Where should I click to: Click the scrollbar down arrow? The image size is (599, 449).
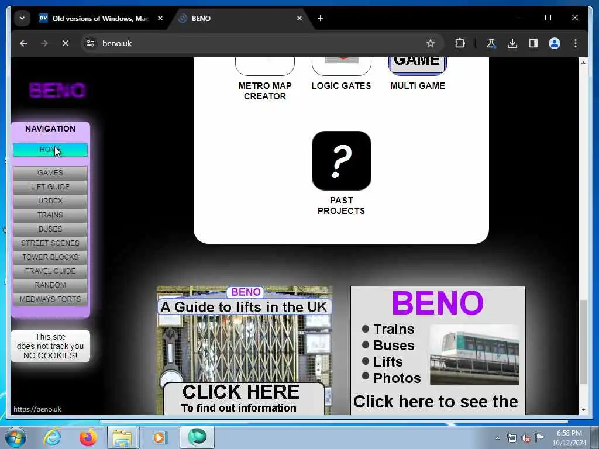[583, 410]
